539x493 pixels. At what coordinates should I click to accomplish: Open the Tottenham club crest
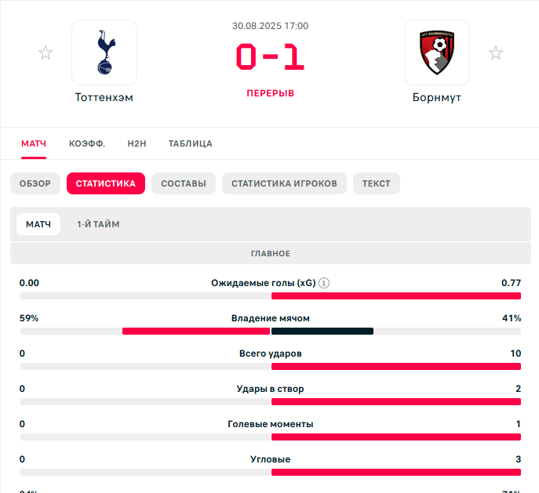tap(104, 53)
